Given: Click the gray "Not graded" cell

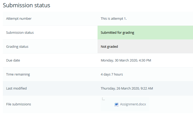Looking at the screenshot, I should coord(145,47).
